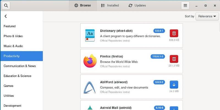Switch to the Updates tab
The width and height of the screenshot is (220, 110).
coord(137,5)
